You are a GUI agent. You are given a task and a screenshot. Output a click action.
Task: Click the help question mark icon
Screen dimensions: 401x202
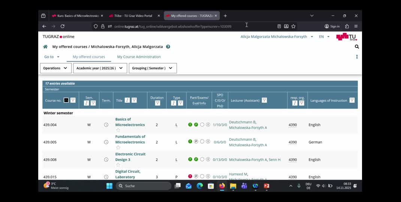(x=168, y=47)
